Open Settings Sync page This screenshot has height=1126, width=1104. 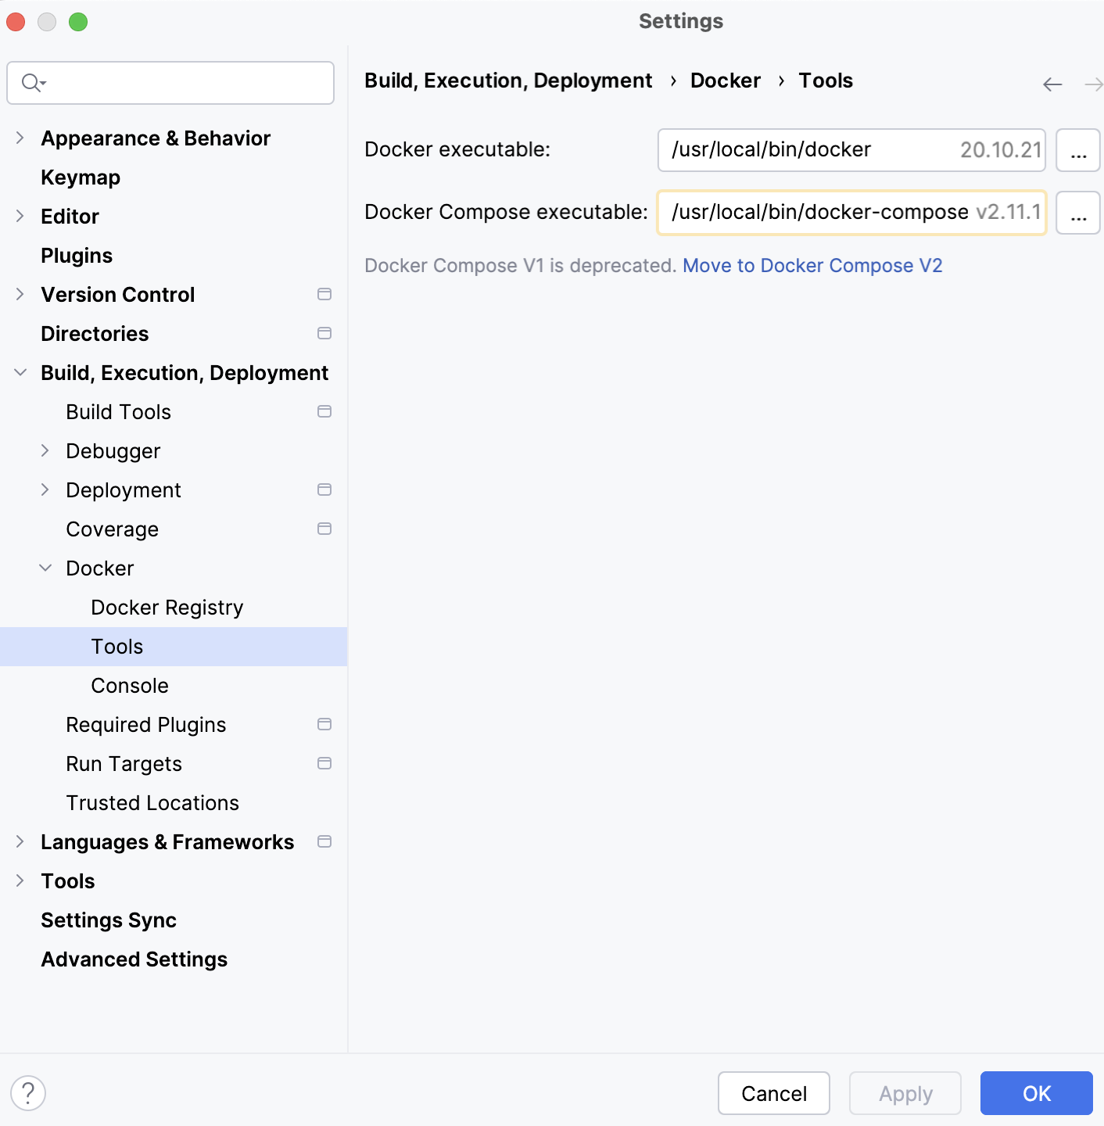coord(109,920)
